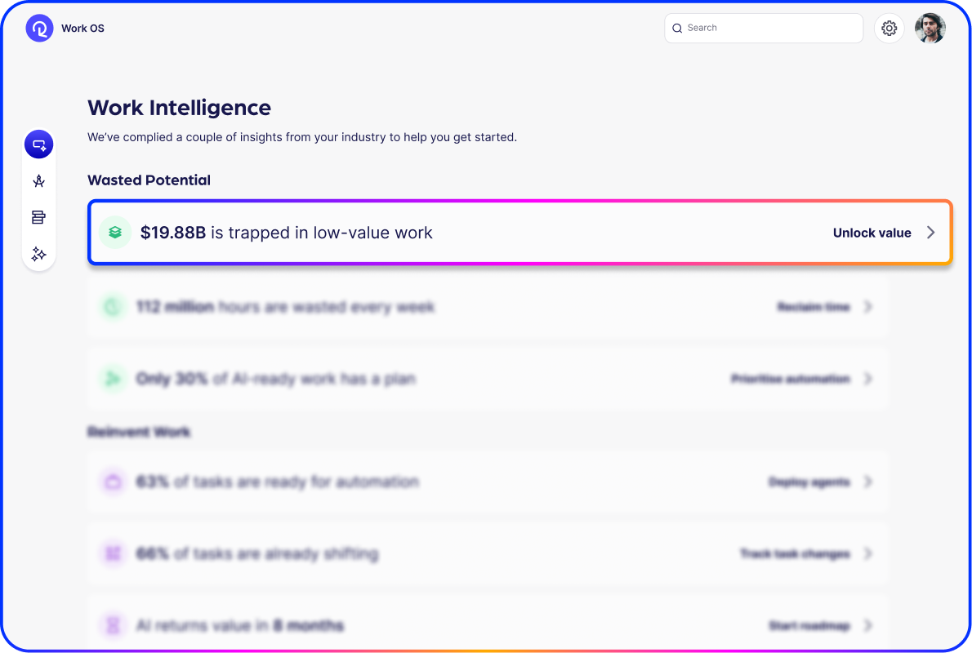Screen dimensions: 972x653
Task: Expand the Only 30% row chevron
Action: click(x=867, y=379)
